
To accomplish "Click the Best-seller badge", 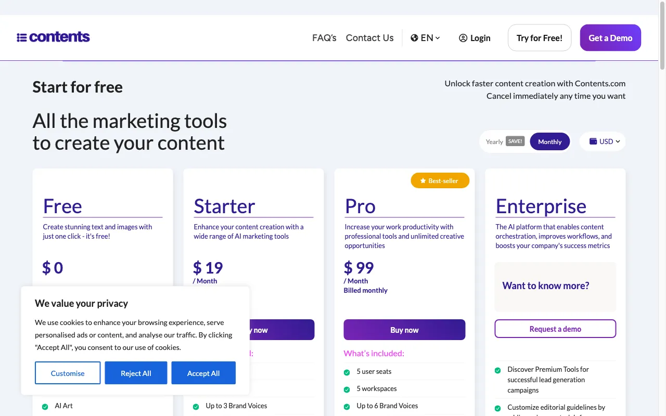I will [x=440, y=181].
